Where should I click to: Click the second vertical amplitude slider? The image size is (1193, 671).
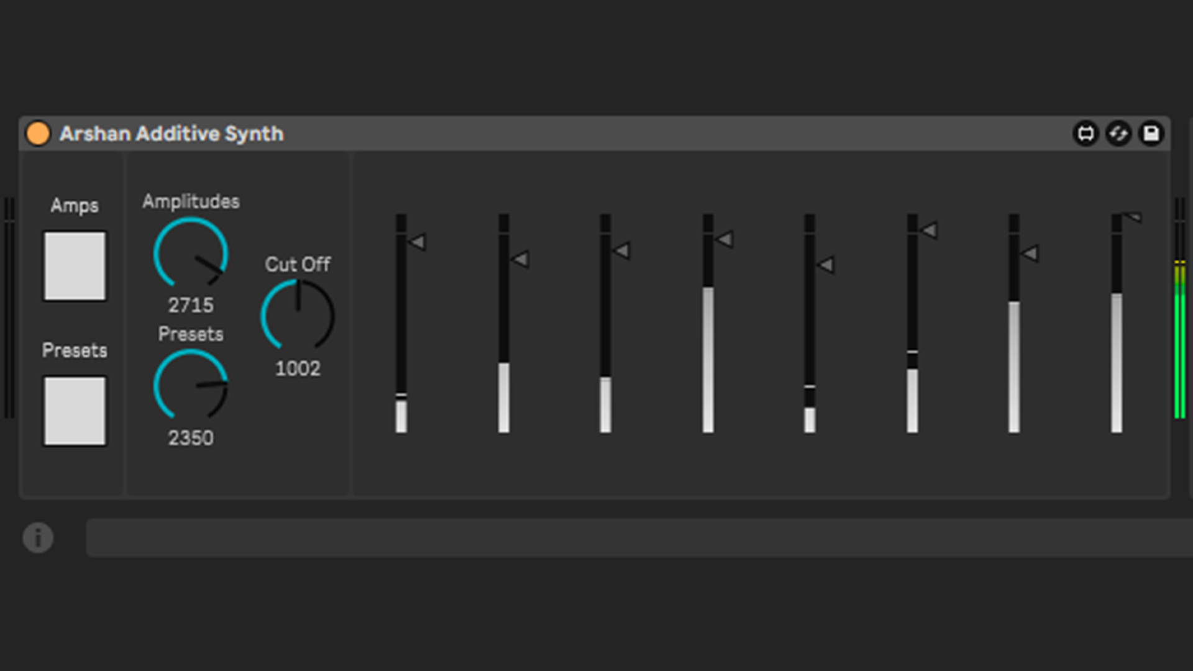pyautogui.click(x=503, y=323)
